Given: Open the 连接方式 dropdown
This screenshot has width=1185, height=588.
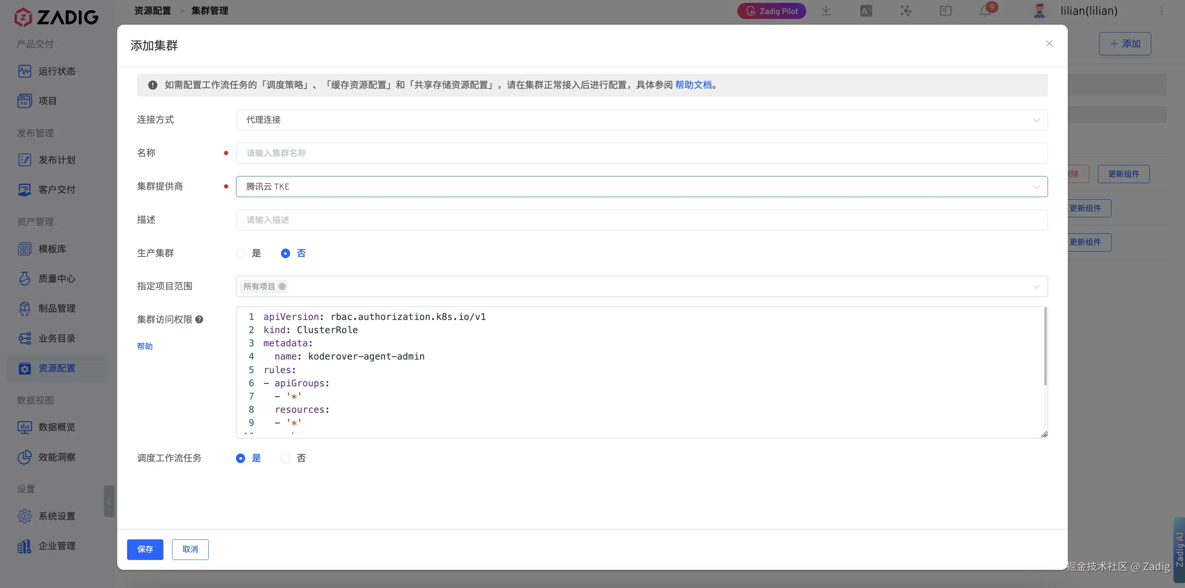Looking at the screenshot, I should click(641, 120).
